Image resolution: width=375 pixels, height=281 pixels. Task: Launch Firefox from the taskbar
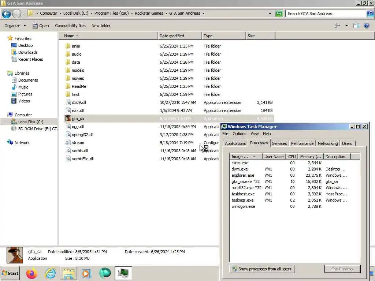[31, 273]
